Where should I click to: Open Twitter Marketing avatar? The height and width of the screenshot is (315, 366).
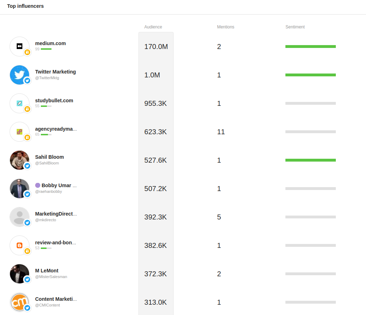[x=20, y=75]
